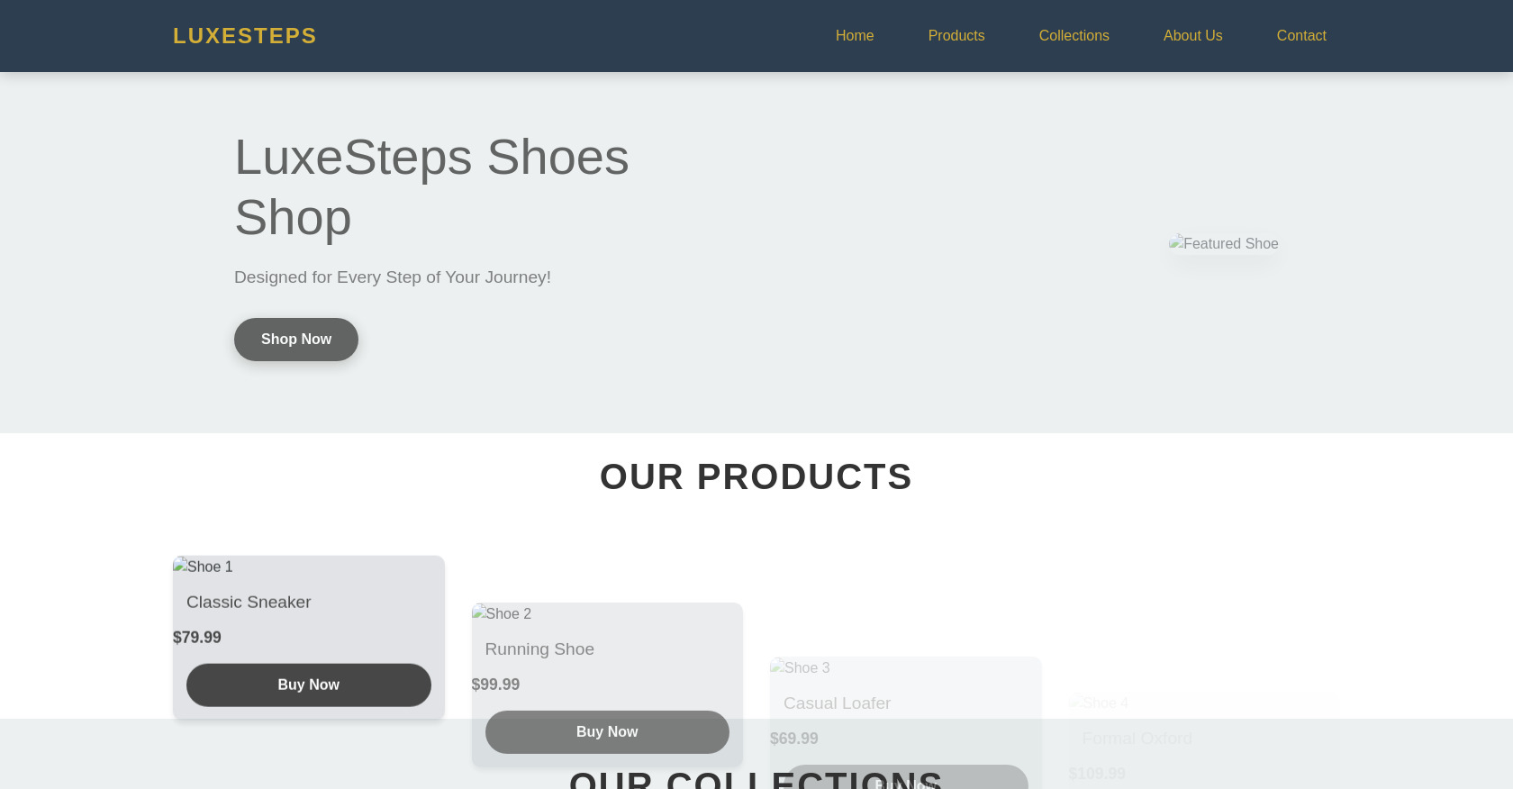Buy the Classic Sneaker
This screenshot has width=1513, height=789.
pos(308,685)
